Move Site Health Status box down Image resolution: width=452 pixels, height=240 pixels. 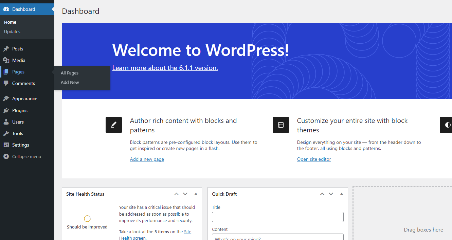(185, 194)
